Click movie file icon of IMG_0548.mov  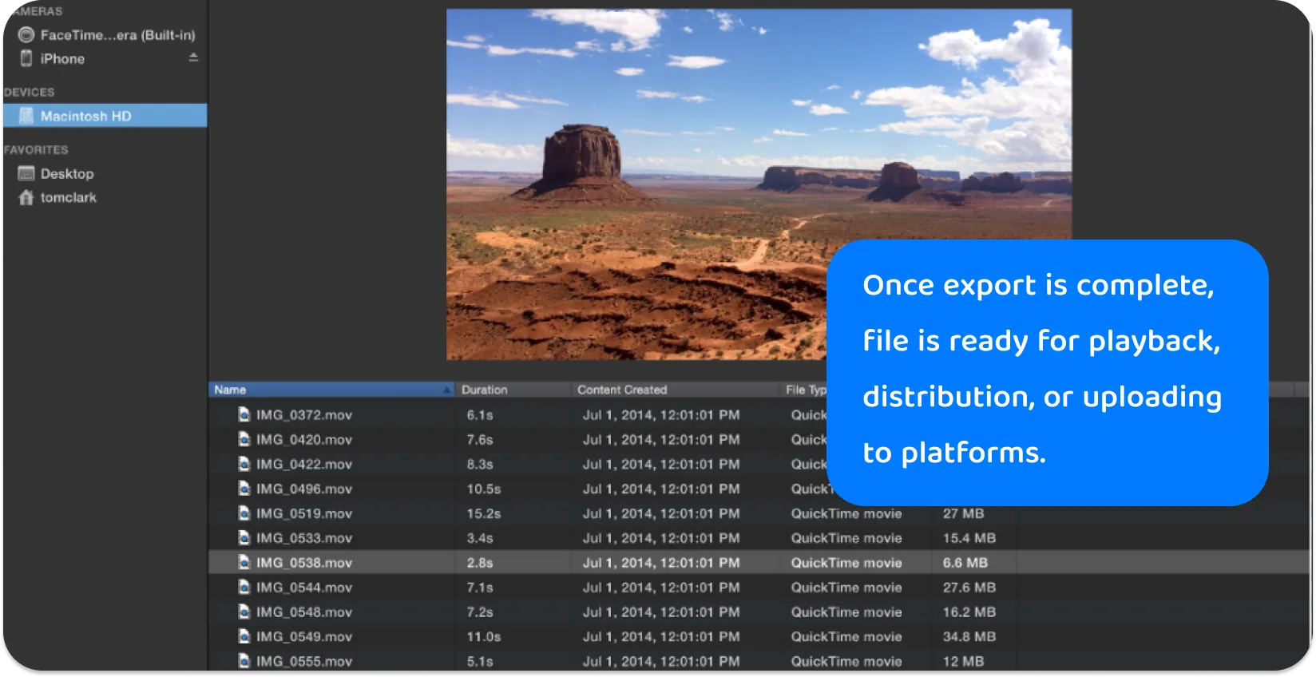click(244, 612)
